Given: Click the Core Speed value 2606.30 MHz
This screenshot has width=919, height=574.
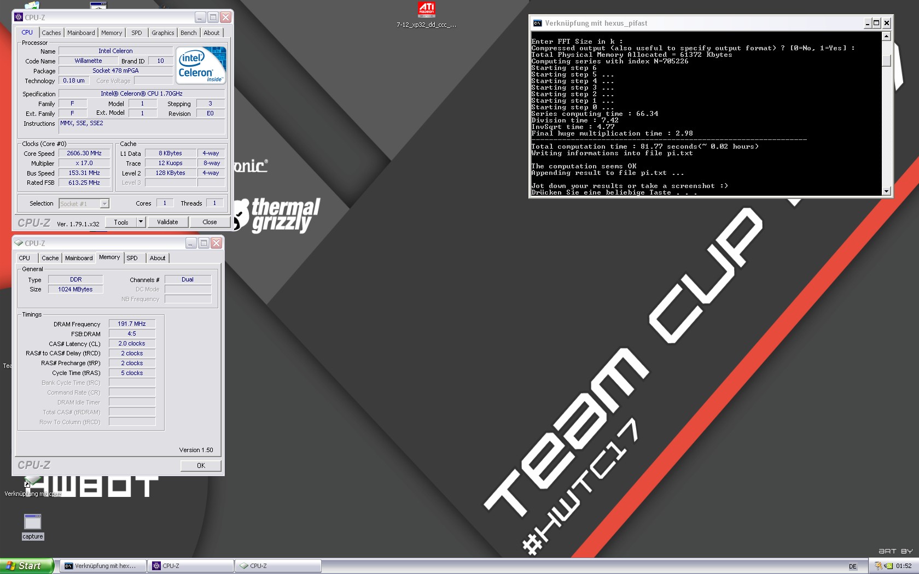Looking at the screenshot, I should [84, 154].
